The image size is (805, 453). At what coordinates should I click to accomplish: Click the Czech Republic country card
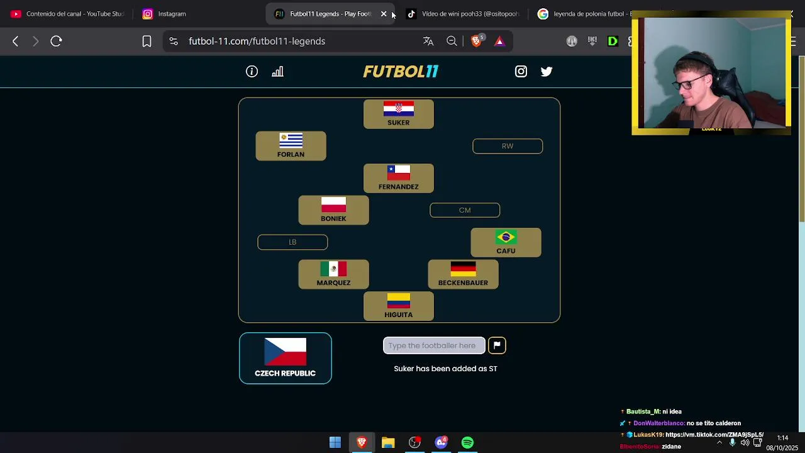pyautogui.click(x=285, y=358)
